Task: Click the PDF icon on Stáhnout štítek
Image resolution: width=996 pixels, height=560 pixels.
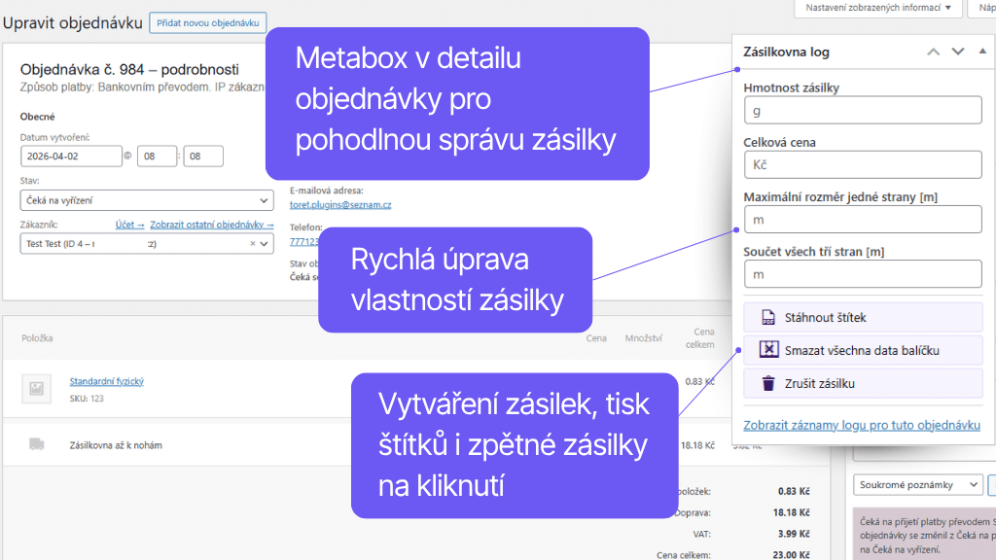Action: click(768, 317)
